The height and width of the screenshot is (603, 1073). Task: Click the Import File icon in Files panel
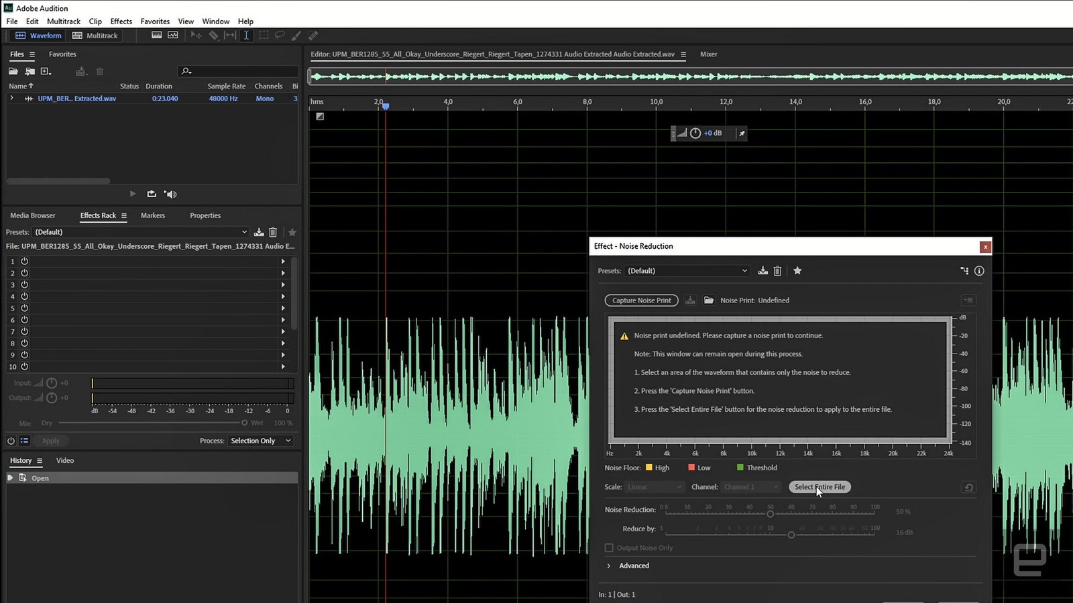[30, 71]
